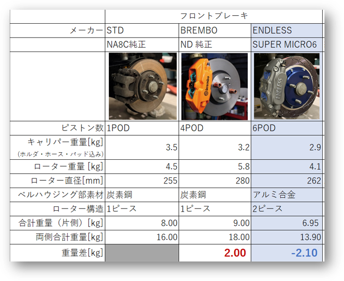Click the ローター重量 [kg] label
This screenshot has height=281, width=344.
[x=68, y=167]
